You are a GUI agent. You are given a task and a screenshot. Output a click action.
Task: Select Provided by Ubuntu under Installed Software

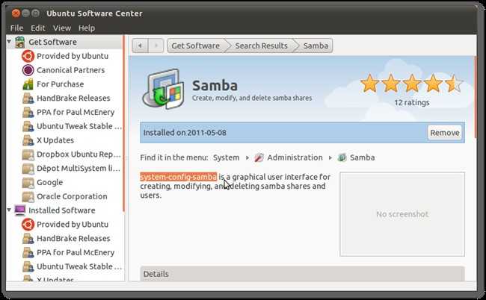[73, 225]
